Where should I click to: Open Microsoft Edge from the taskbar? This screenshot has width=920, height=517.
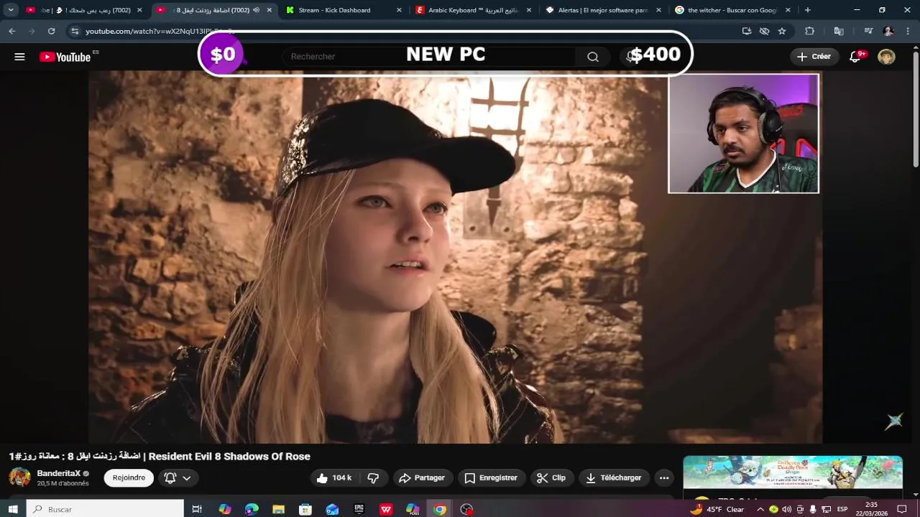coord(252,509)
